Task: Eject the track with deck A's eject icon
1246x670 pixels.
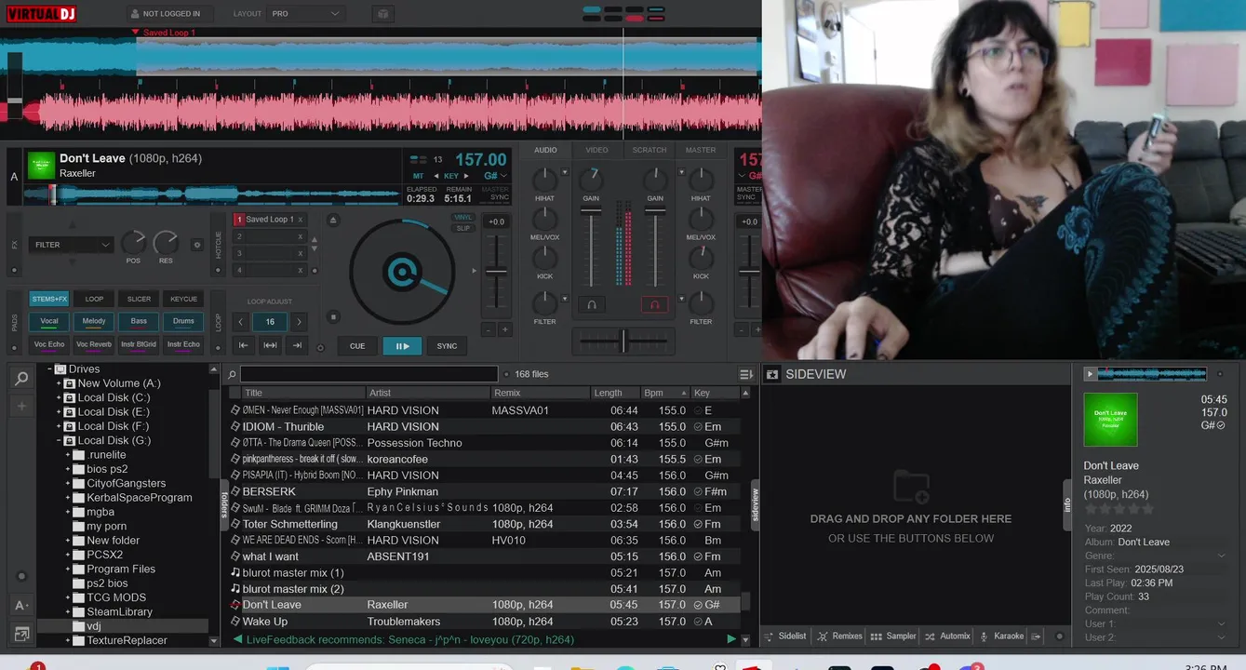Action: (333, 220)
